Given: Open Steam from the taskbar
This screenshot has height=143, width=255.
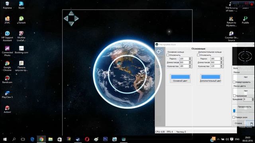Looking at the screenshot, I should (x=78, y=139).
